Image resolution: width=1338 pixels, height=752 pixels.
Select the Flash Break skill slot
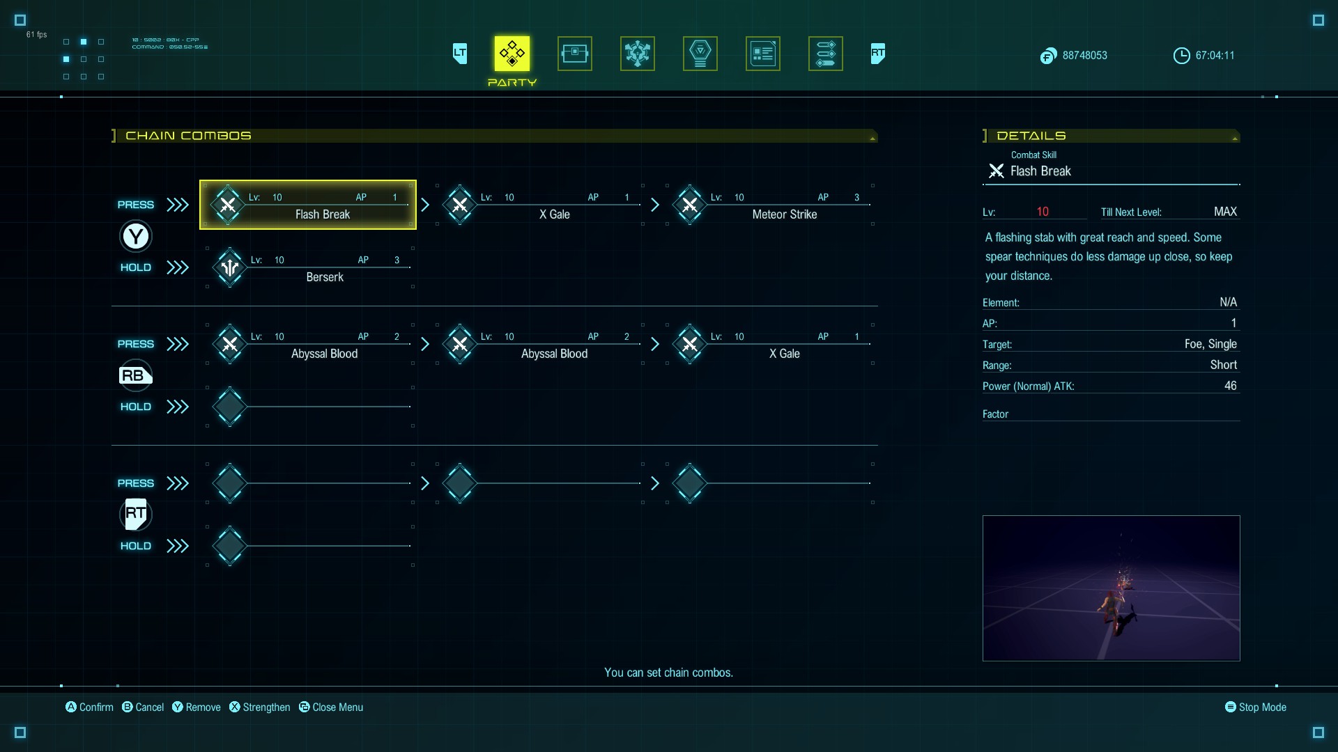click(308, 205)
